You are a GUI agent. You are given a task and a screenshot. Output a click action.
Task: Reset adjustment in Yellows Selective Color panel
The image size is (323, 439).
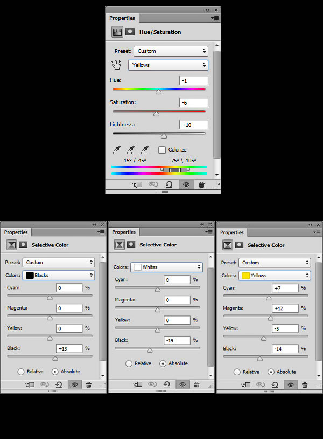pyautogui.click(x=275, y=385)
